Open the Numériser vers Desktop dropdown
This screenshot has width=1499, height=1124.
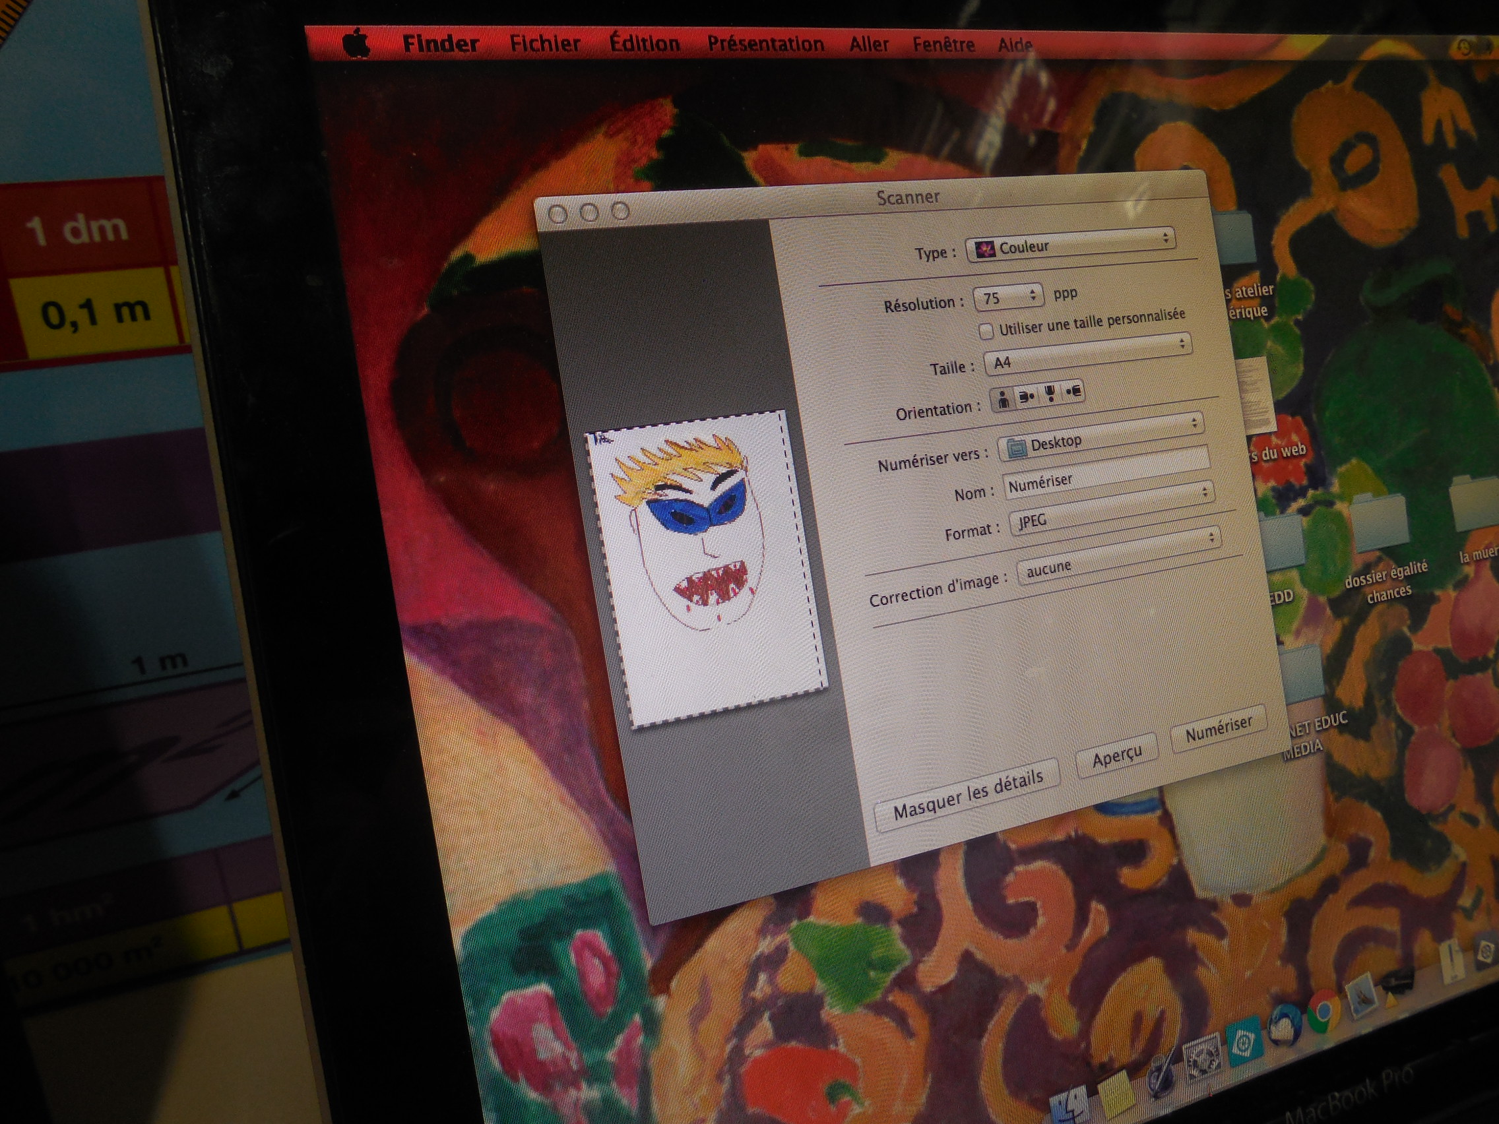[x=1100, y=436]
